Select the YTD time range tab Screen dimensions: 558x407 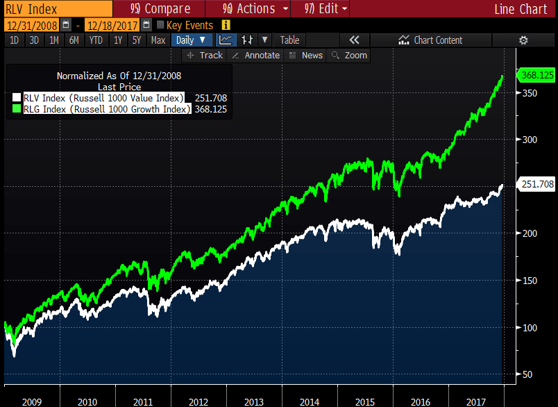click(96, 40)
